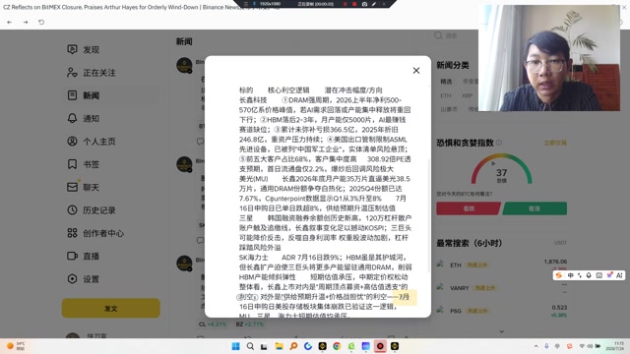Image resolution: width=630 pixels, height=354 pixels.
Task: Click the camera screenshot icon in recorder bar
Action: [364, 4]
